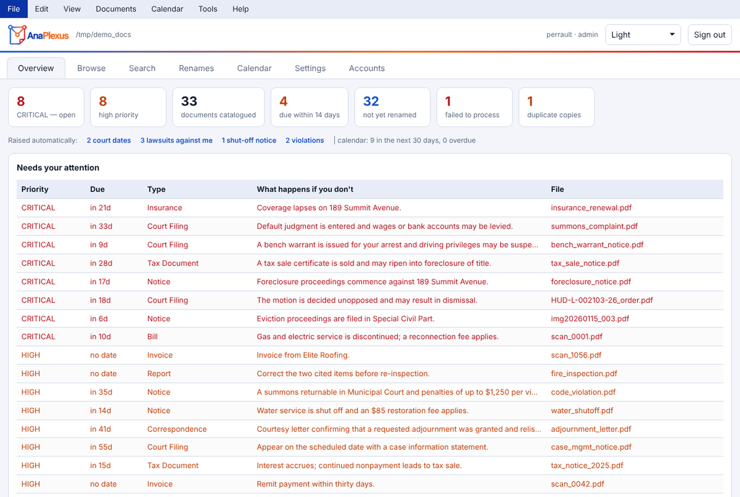Open the Calendar menu in menu bar
The image size is (740, 497).
(167, 9)
